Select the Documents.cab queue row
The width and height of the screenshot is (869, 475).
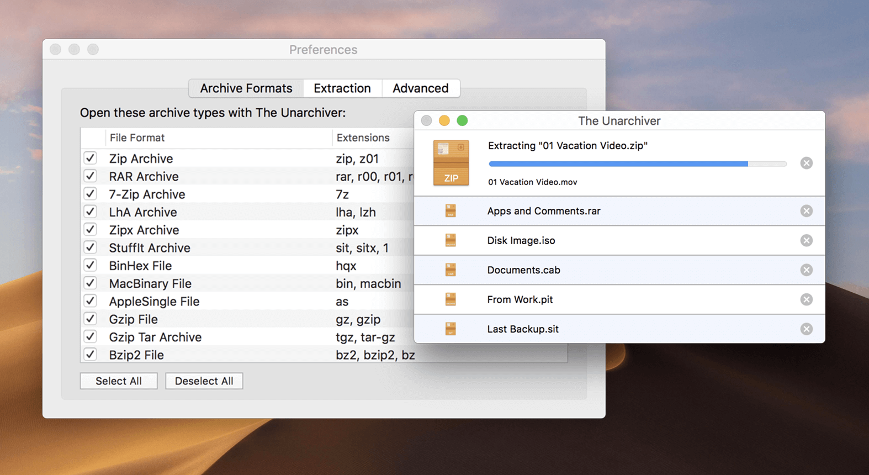619,270
